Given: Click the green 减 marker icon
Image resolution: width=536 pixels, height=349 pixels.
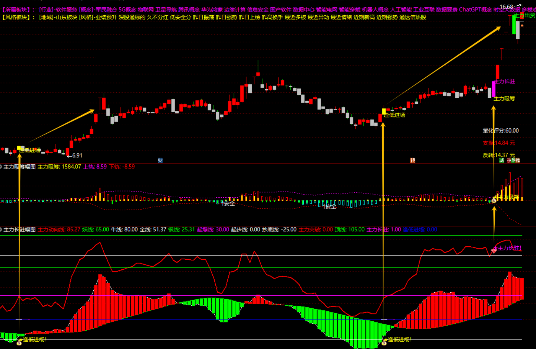Looking at the screenshot, I should pos(502,160).
